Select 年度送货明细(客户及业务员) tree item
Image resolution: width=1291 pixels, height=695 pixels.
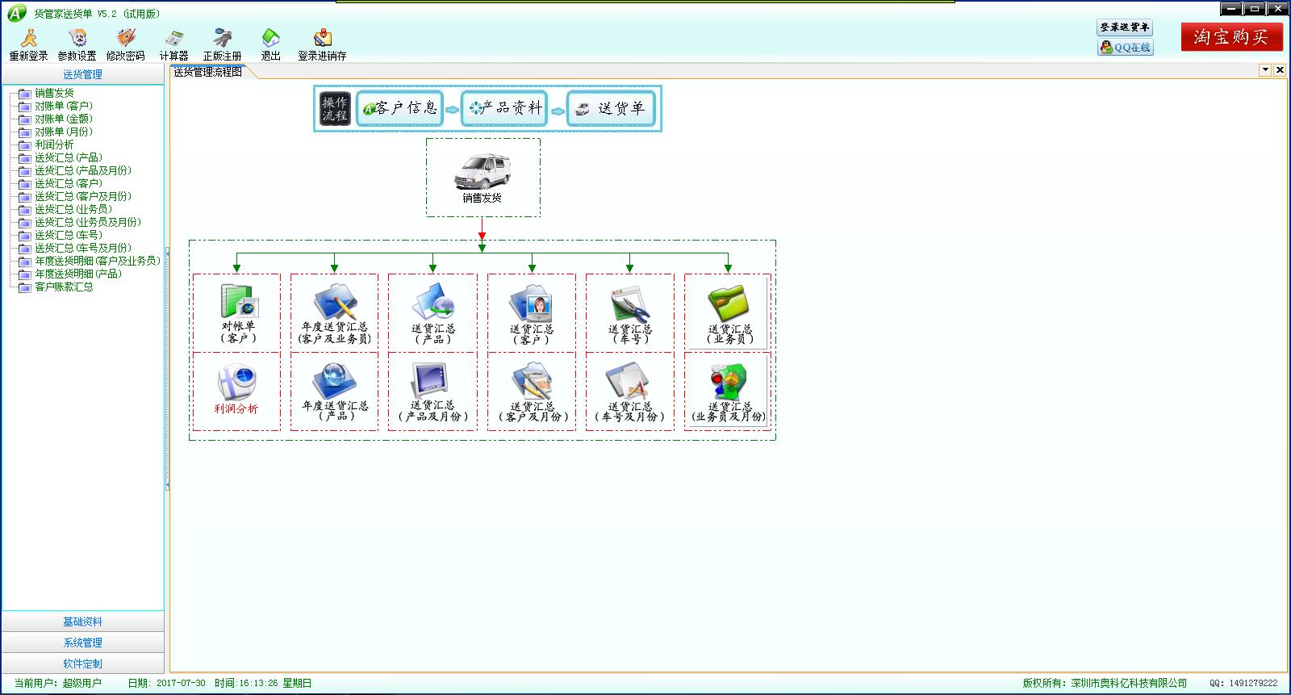98,261
